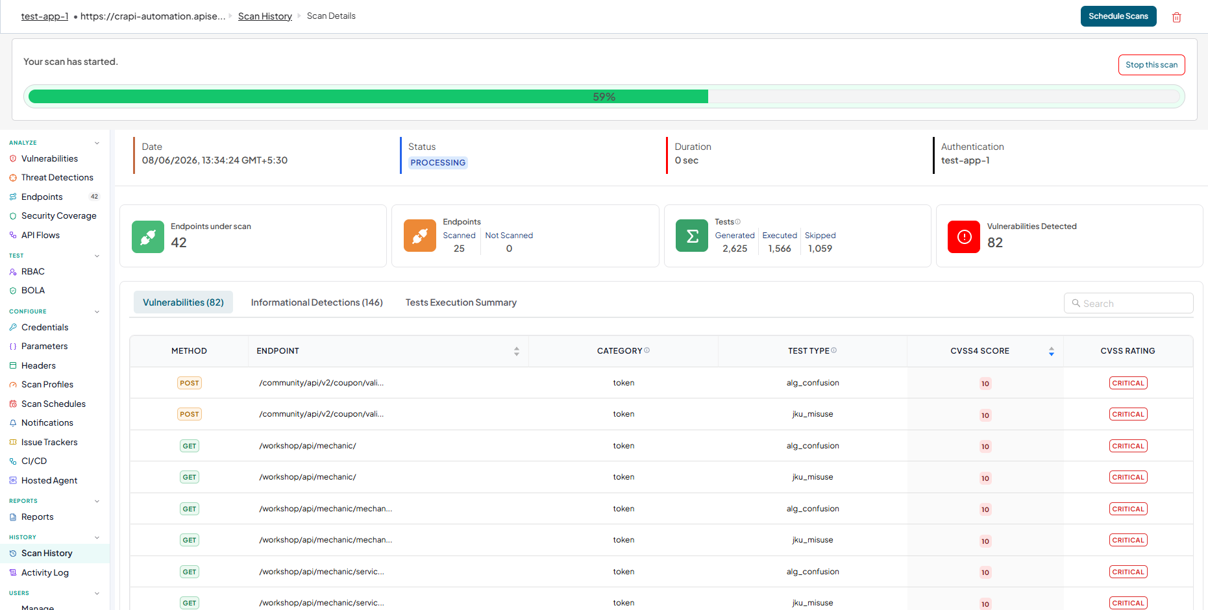Viewport: 1208px width, 610px height.
Task: Collapse the HISTORY sidebar section
Action: (97, 537)
